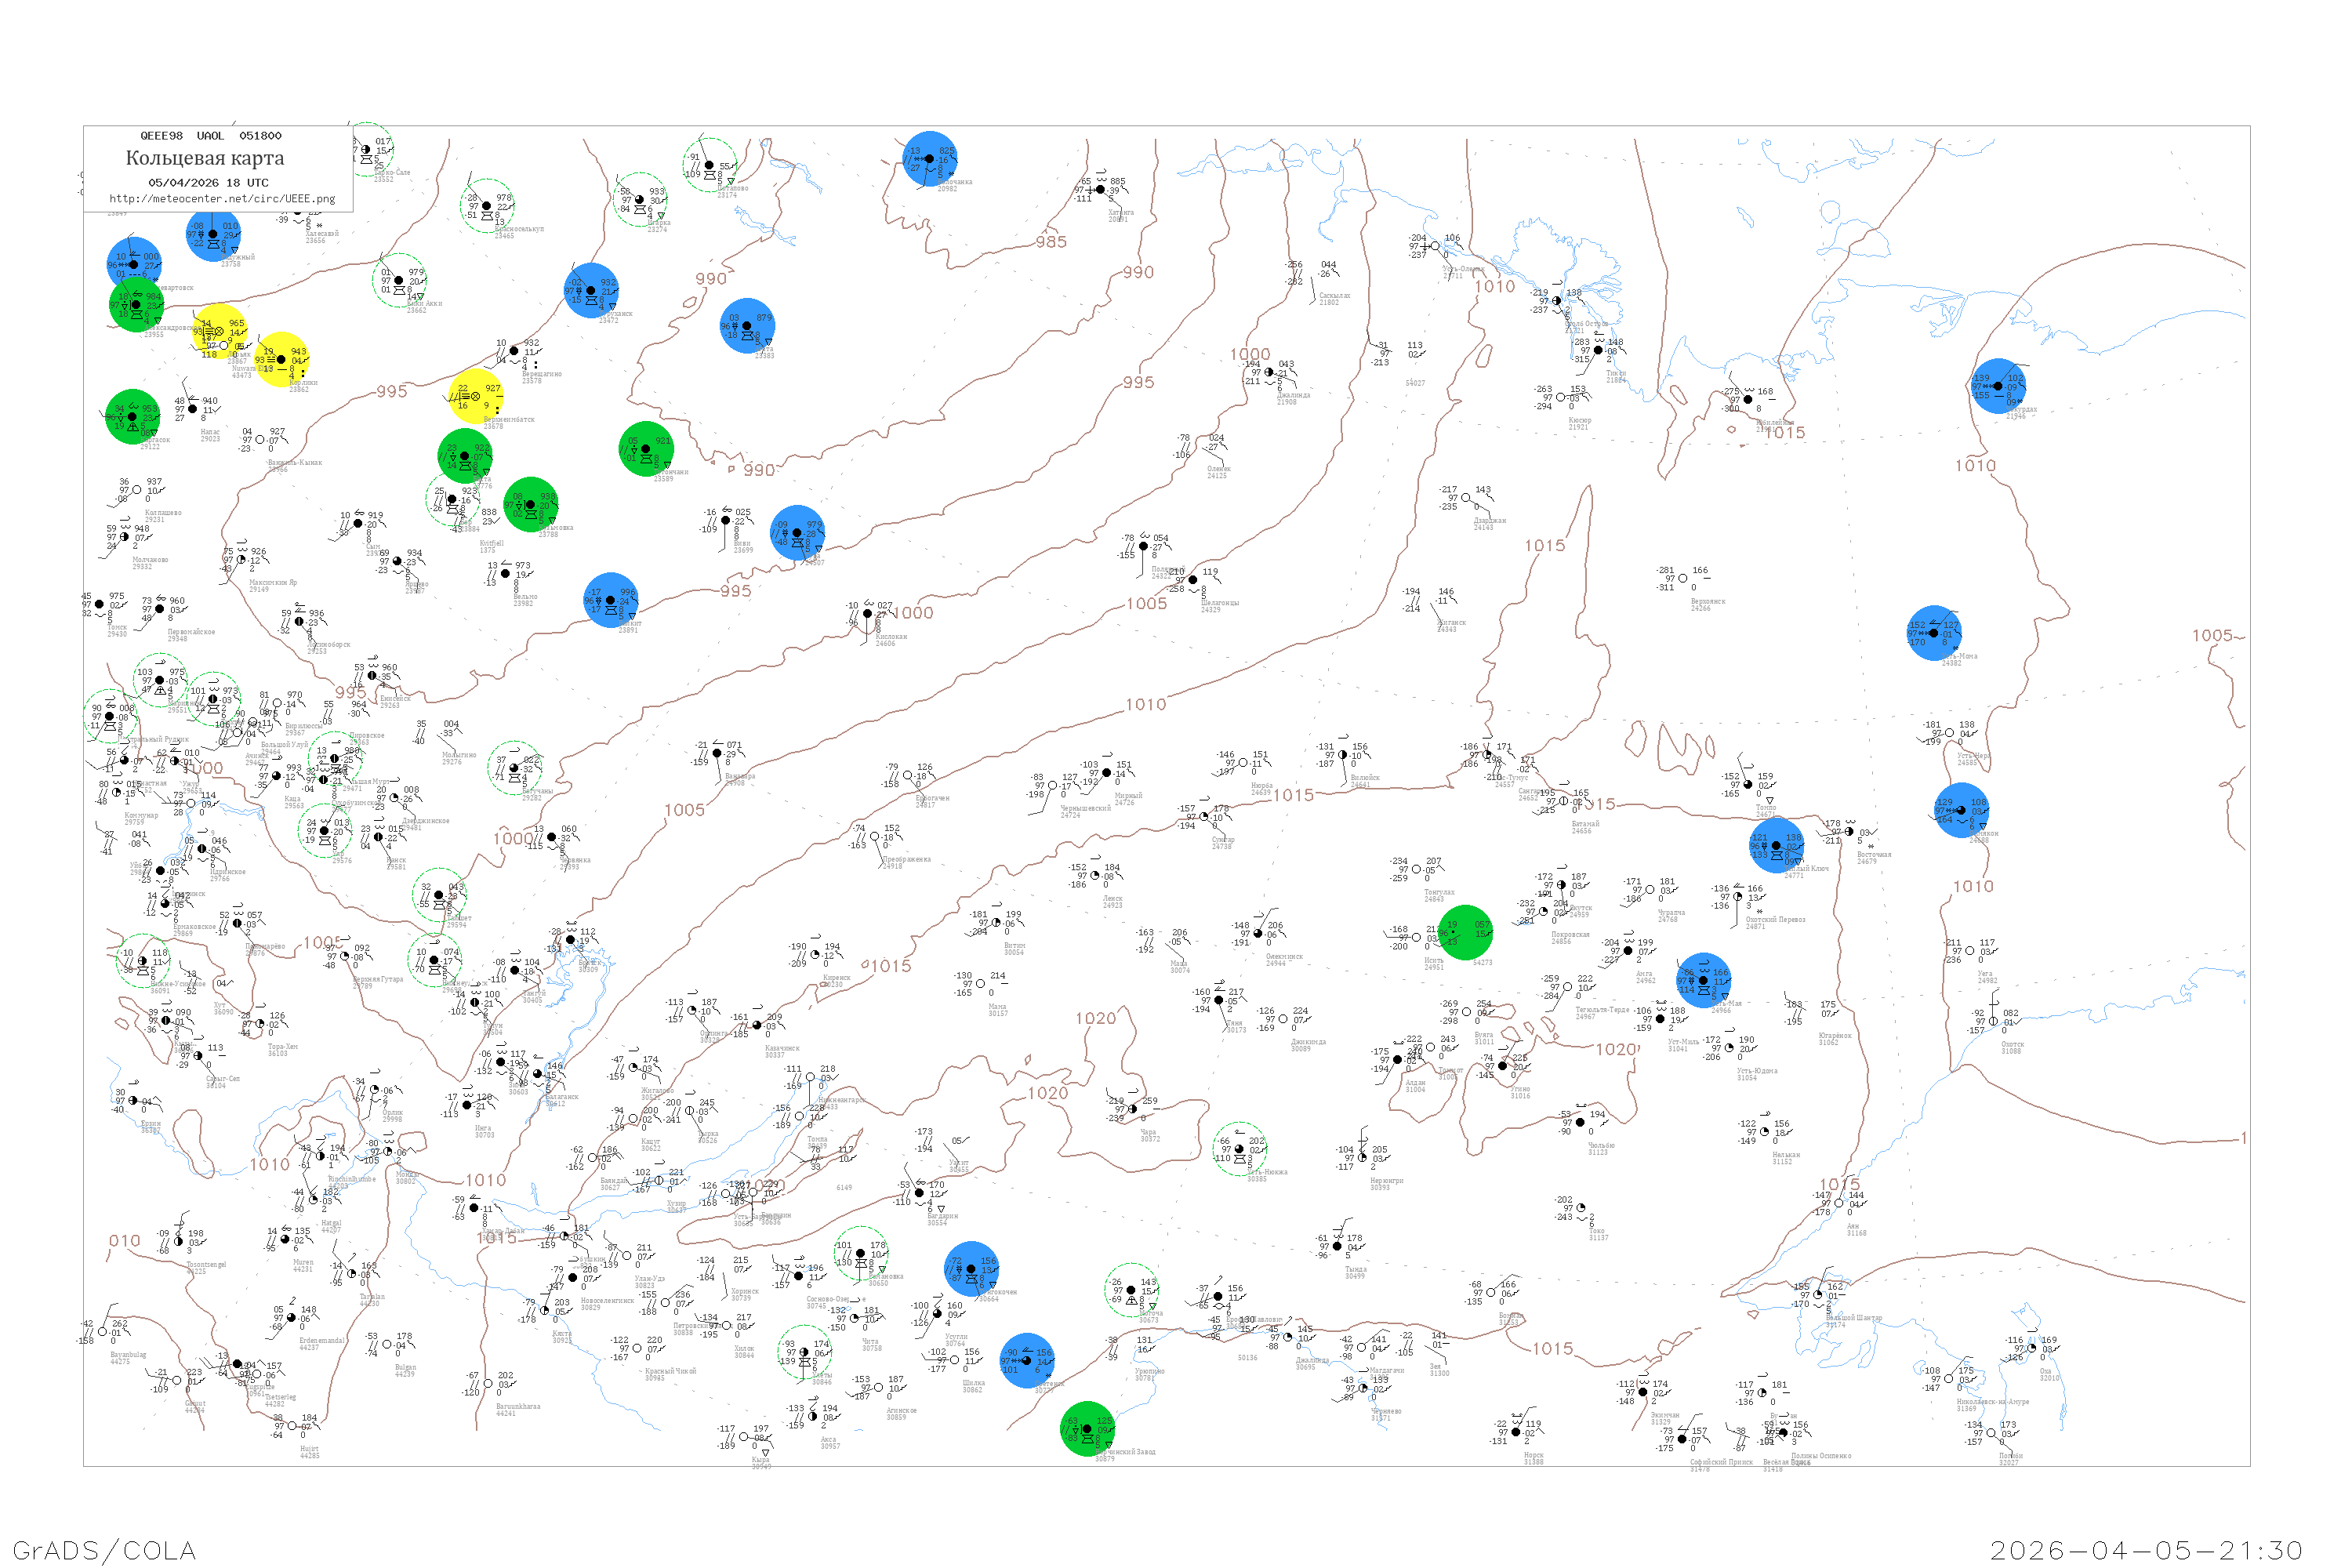Click the GrADS/COLA footer label
The image size is (2352, 1568).
[104, 1550]
